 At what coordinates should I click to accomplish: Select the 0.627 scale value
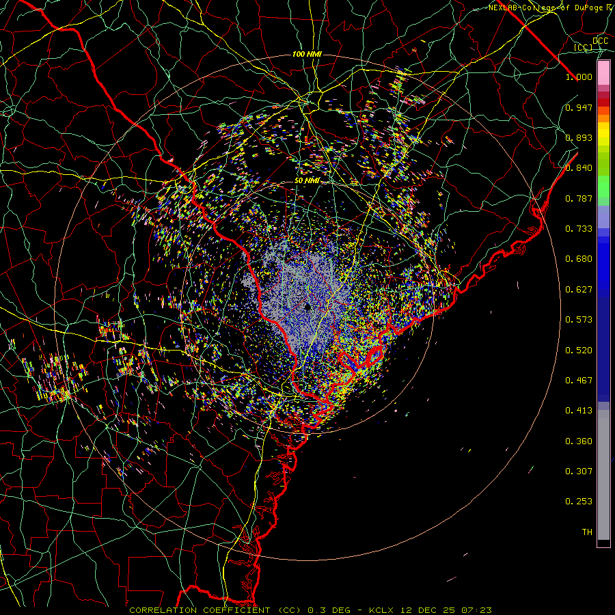pyautogui.click(x=579, y=290)
